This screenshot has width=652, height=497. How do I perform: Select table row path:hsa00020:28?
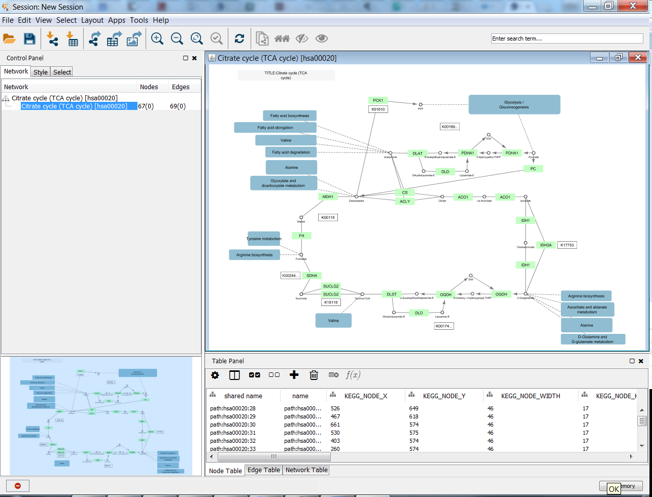point(421,408)
